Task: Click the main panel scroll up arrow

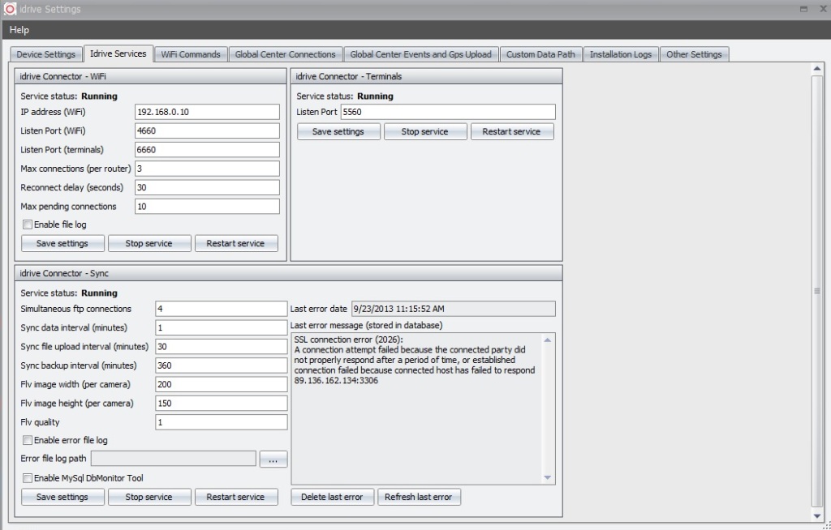Action: tap(817, 71)
